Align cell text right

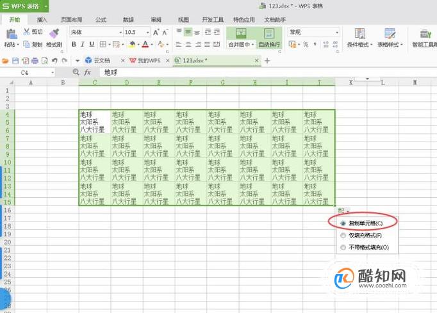[x=198, y=44]
